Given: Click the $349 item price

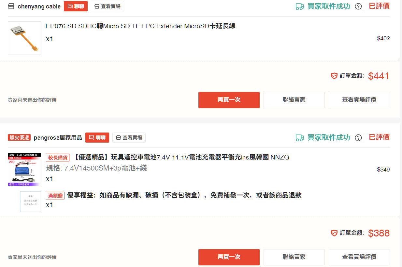Looking at the screenshot, I should click(383, 170).
